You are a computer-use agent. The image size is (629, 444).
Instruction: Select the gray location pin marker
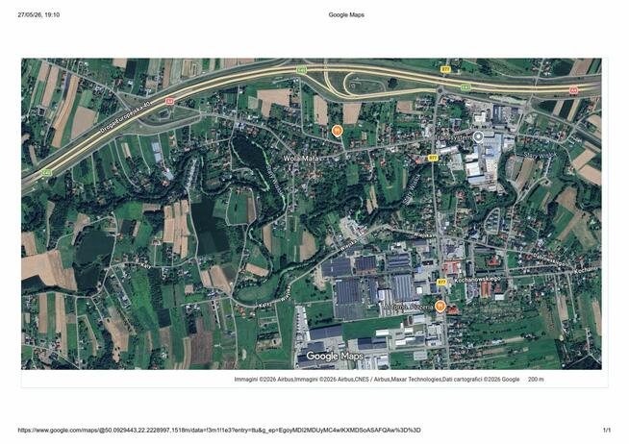tap(478, 137)
